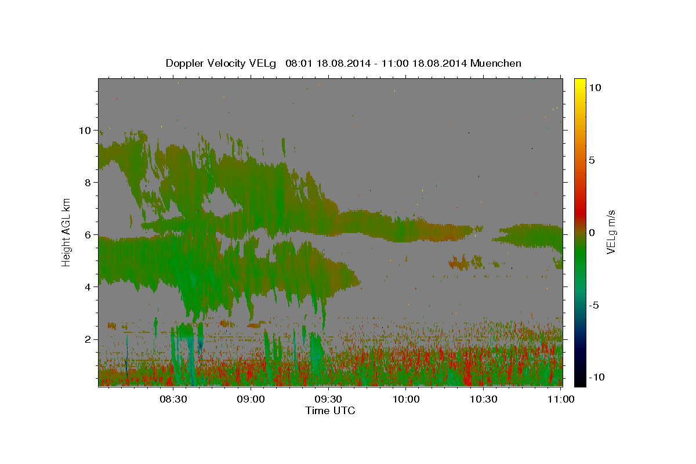Click the 10:00 time tick label
The width and height of the screenshot is (696, 464).
click(406, 399)
